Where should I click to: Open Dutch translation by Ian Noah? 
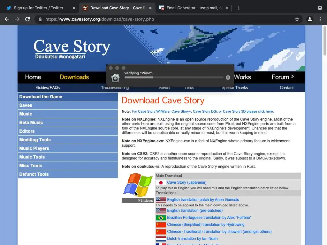pyautogui.click(x=192, y=239)
